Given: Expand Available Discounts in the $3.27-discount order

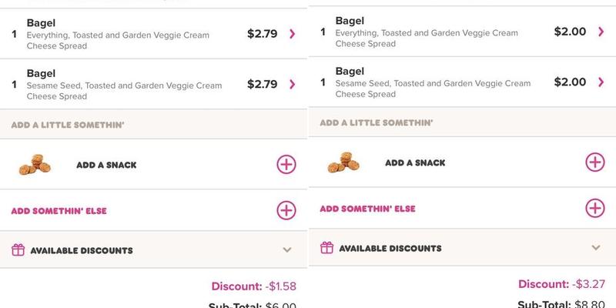Looking at the screenshot, I should (595, 248).
